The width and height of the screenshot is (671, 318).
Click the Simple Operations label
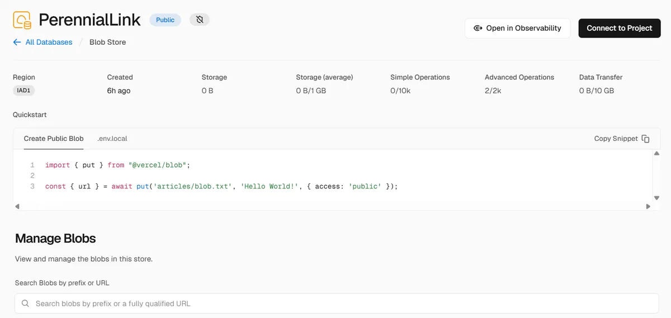[420, 77]
